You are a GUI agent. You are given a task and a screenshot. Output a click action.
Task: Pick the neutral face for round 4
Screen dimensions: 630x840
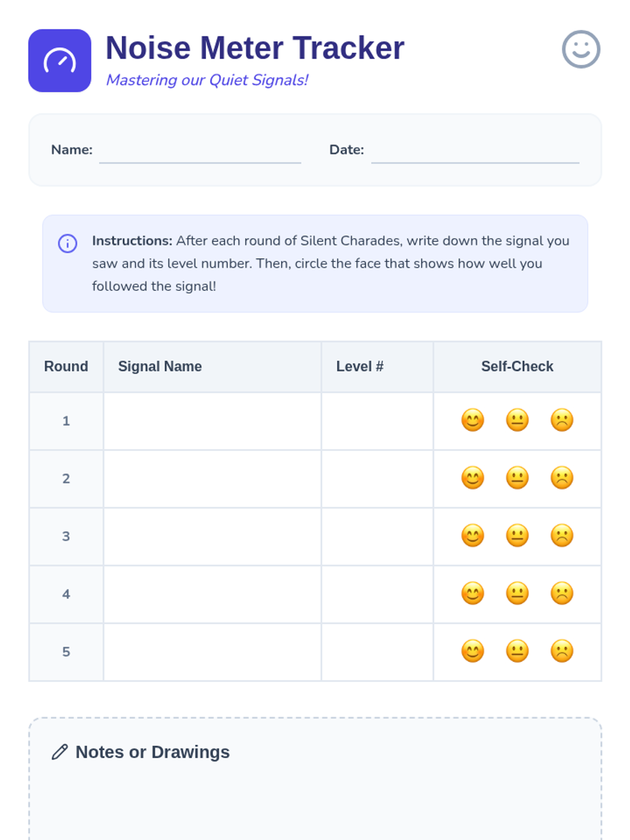[x=517, y=594]
